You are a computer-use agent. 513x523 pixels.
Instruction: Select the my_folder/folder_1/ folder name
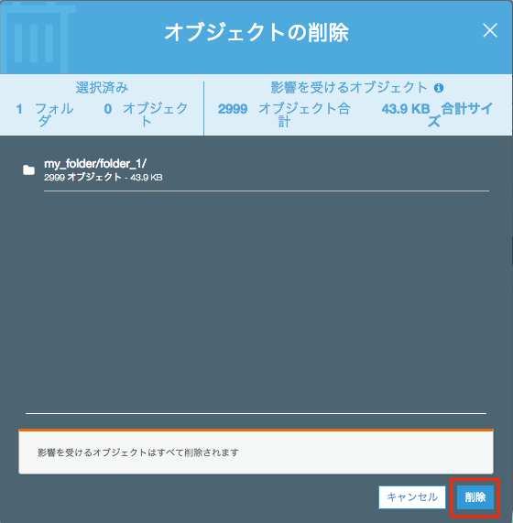pyautogui.click(x=95, y=163)
